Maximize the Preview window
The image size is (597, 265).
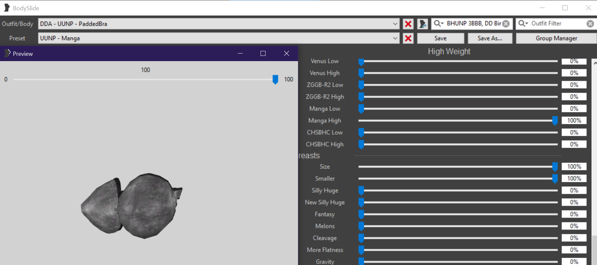(263, 54)
